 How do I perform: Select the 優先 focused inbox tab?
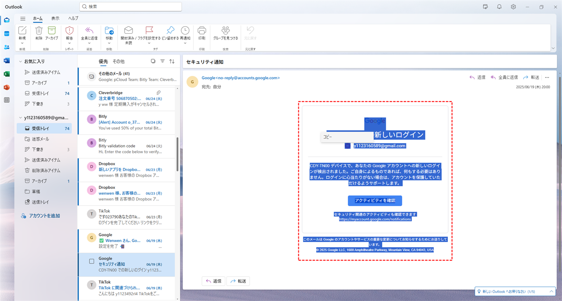coord(103,61)
